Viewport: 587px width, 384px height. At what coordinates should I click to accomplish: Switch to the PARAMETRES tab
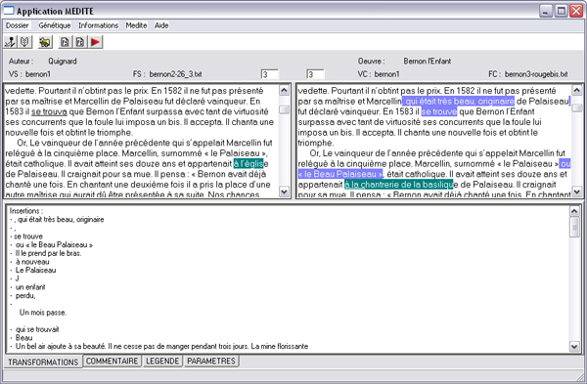pyautogui.click(x=211, y=361)
